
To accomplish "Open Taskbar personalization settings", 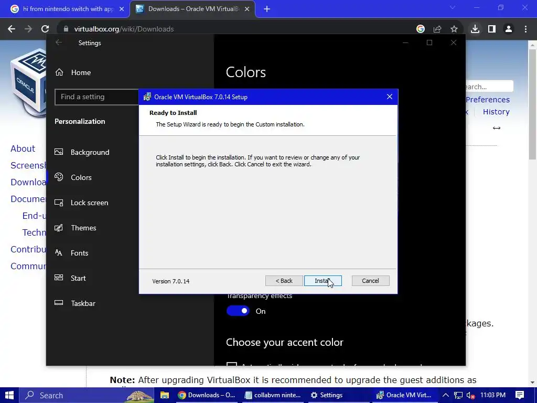I will click(83, 303).
